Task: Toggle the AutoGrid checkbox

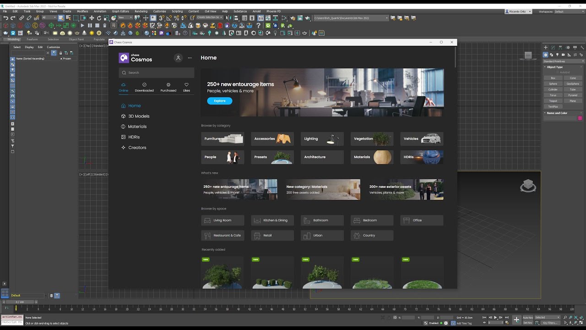Action: click(558, 72)
